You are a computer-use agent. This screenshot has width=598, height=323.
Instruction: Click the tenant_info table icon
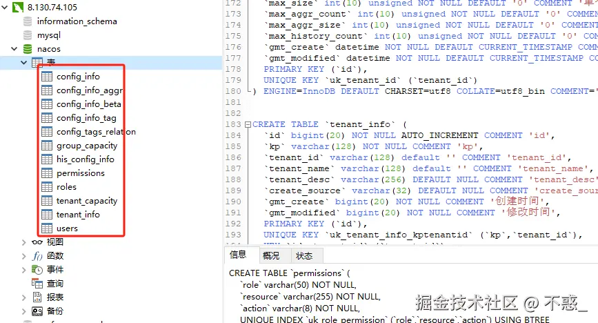(47, 214)
